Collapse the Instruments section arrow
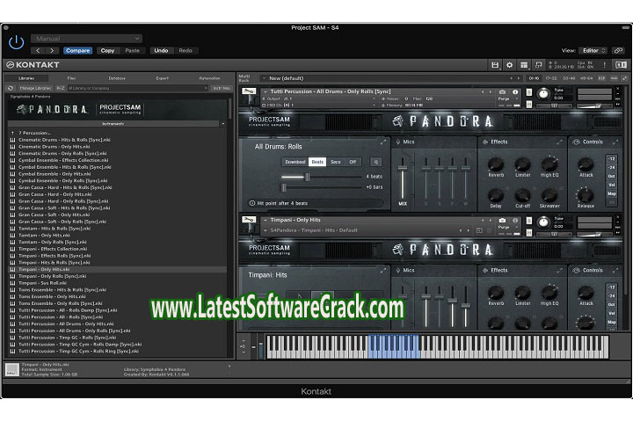The width and height of the screenshot is (633, 422). 222,124
